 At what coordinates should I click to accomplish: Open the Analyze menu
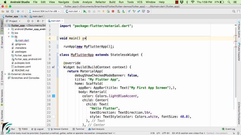(87, 2)
